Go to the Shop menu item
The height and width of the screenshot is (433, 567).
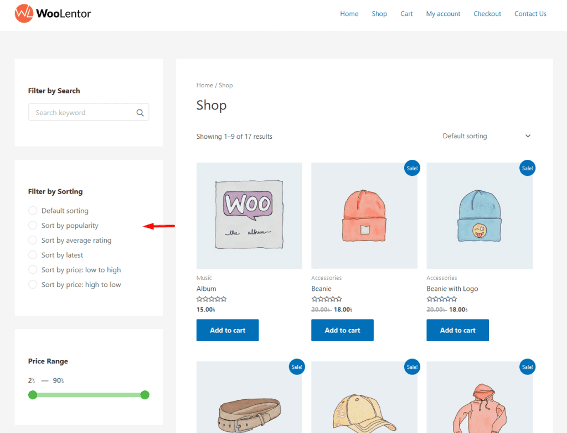379,14
